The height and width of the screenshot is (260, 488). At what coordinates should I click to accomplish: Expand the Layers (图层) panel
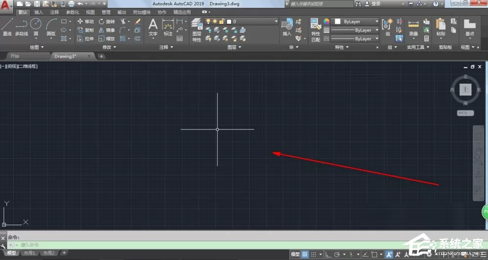[x=234, y=47]
